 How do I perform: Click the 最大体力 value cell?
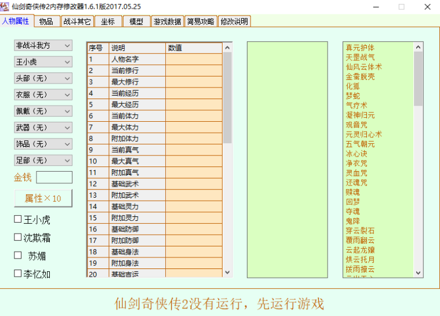(x=194, y=127)
